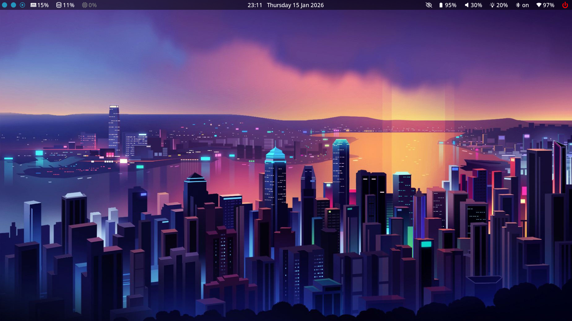Screen dimensions: 572x321
Task: Select the active ringed workspace indicator
Action: pos(22,5)
